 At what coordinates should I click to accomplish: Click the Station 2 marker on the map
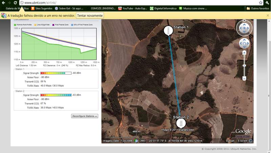[181, 124]
